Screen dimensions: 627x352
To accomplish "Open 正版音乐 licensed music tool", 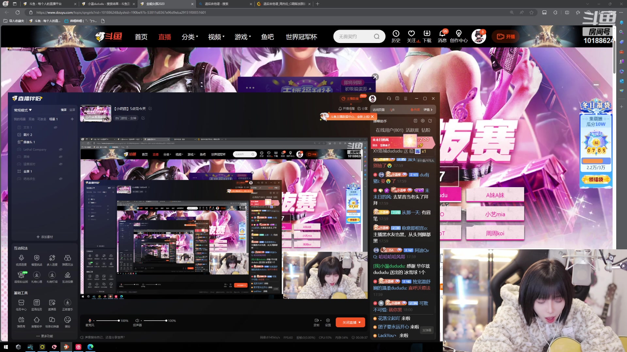I will pyautogui.click(x=68, y=305).
